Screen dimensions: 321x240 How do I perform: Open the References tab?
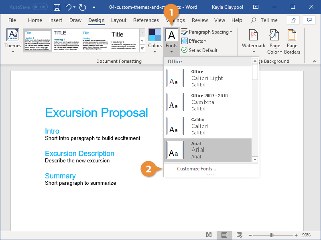(146, 20)
